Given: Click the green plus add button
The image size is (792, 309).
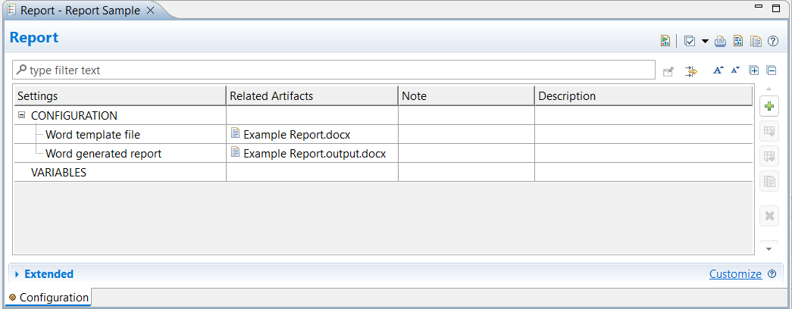Looking at the screenshot, I should (769, 107).
